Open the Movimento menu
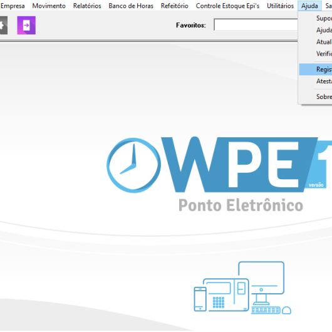 pos(49,6)
